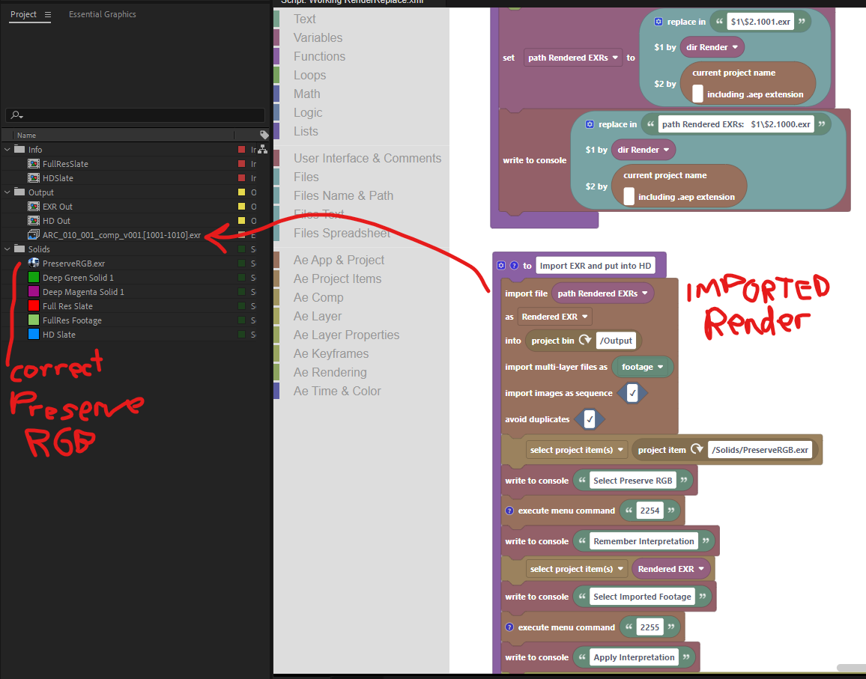This screenshot has width=866, height=679.
Task: Click the gear icon on the Import EXR block
Action: pos(500,265)
